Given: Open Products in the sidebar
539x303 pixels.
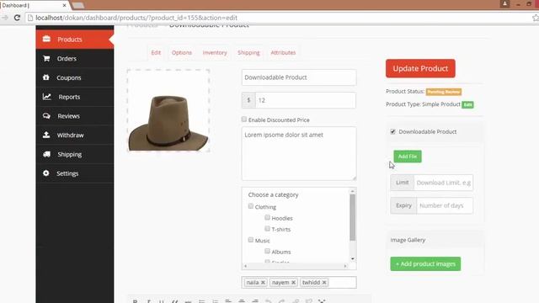Looking at the screenshot, I should click(75, 40).
